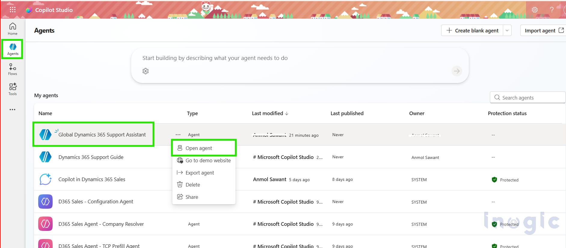Screen dimensions: 566x248
Task: Click the gear icon in the prompt box
Action: click(x=146, y=71)
